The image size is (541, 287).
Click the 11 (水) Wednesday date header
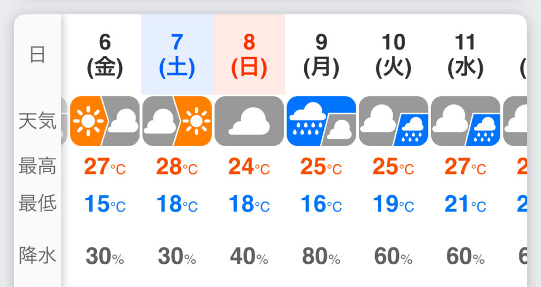[465, 56]
